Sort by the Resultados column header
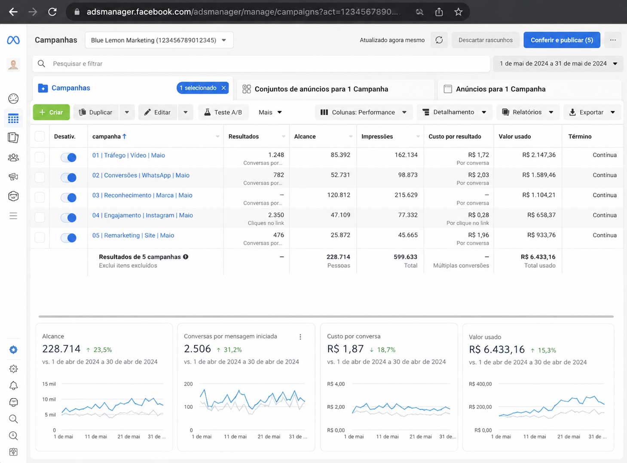This screenshot has height=463, width=627. [244, 137]
